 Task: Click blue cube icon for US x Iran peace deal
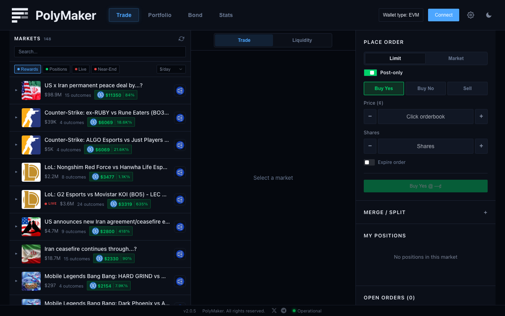point(180,90)
